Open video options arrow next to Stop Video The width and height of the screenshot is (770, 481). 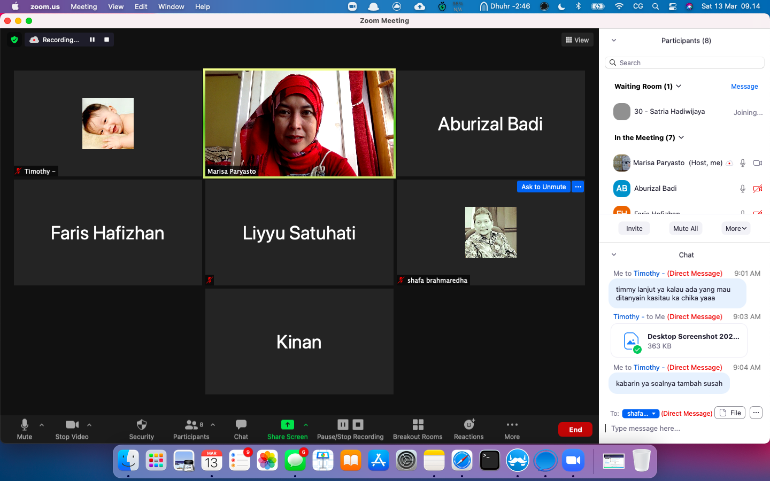tap(89, 425)
